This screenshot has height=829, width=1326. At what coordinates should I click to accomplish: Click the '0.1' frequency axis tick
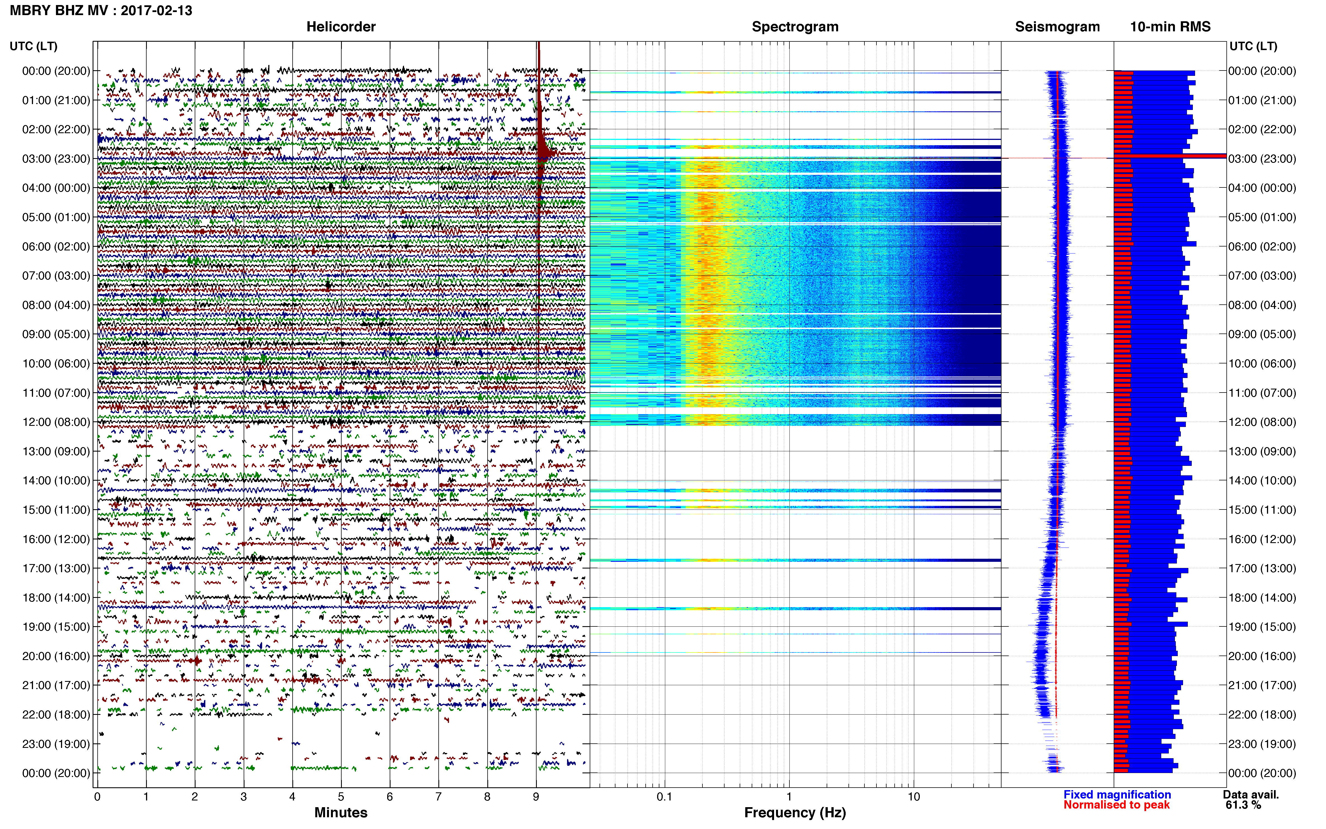(664, 797)
